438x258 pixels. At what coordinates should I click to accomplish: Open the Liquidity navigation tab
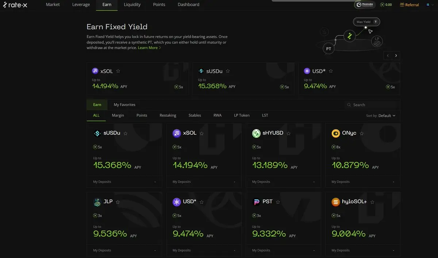132,5
